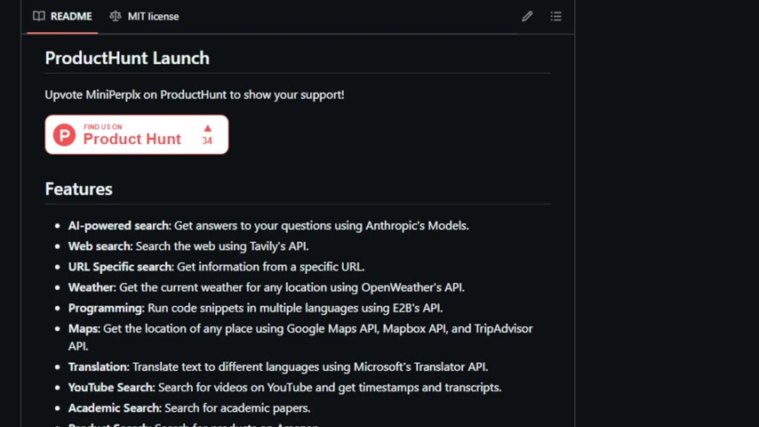Click the bold "Web search" feature label

tap(100, 246)
